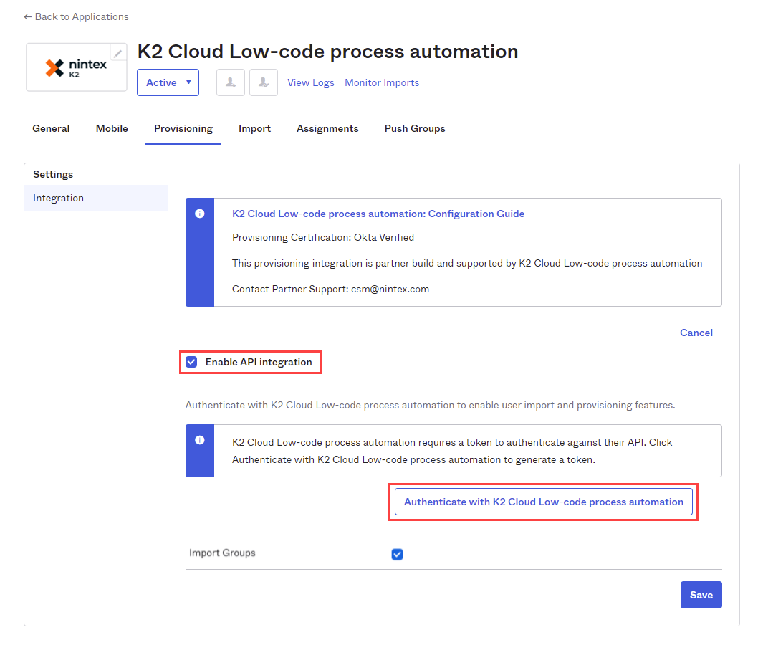This screenshot has width=763, height=645.
Task: Click the edit logo pencil icon
Action: tap(118, 53)
